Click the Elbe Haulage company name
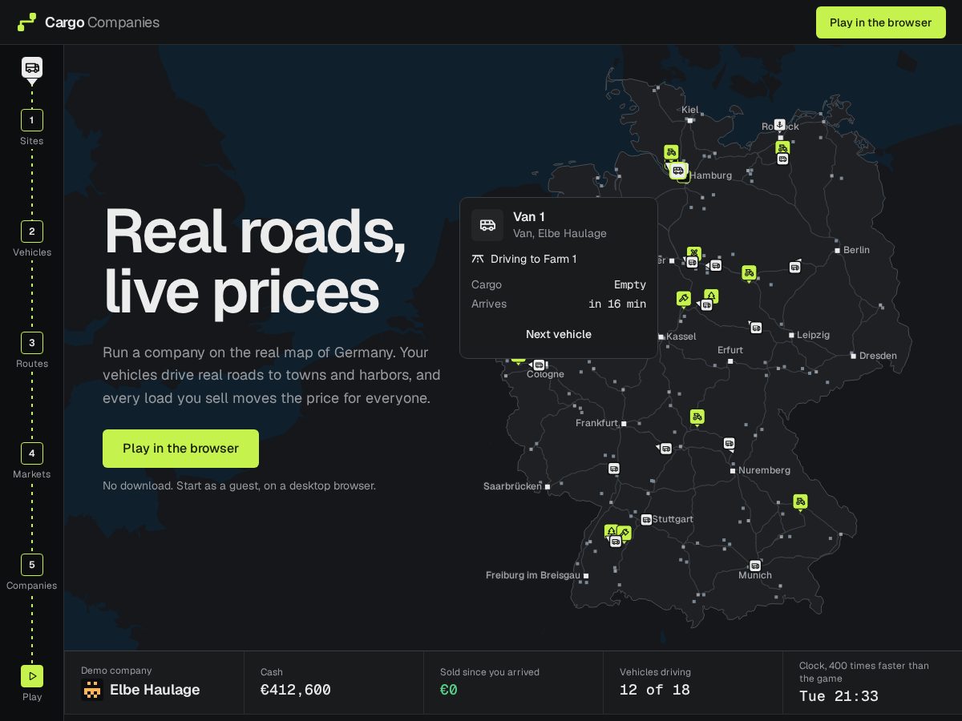The width and height of the screenshot is (962, 721). [155, 690]
